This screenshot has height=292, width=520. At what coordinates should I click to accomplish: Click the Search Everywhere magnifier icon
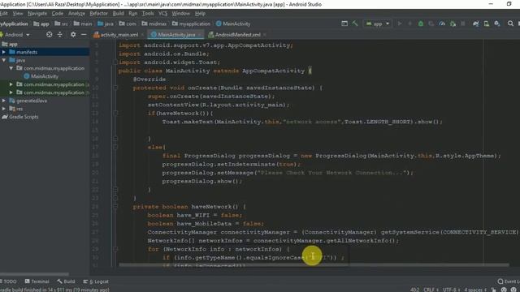(510, 24)
